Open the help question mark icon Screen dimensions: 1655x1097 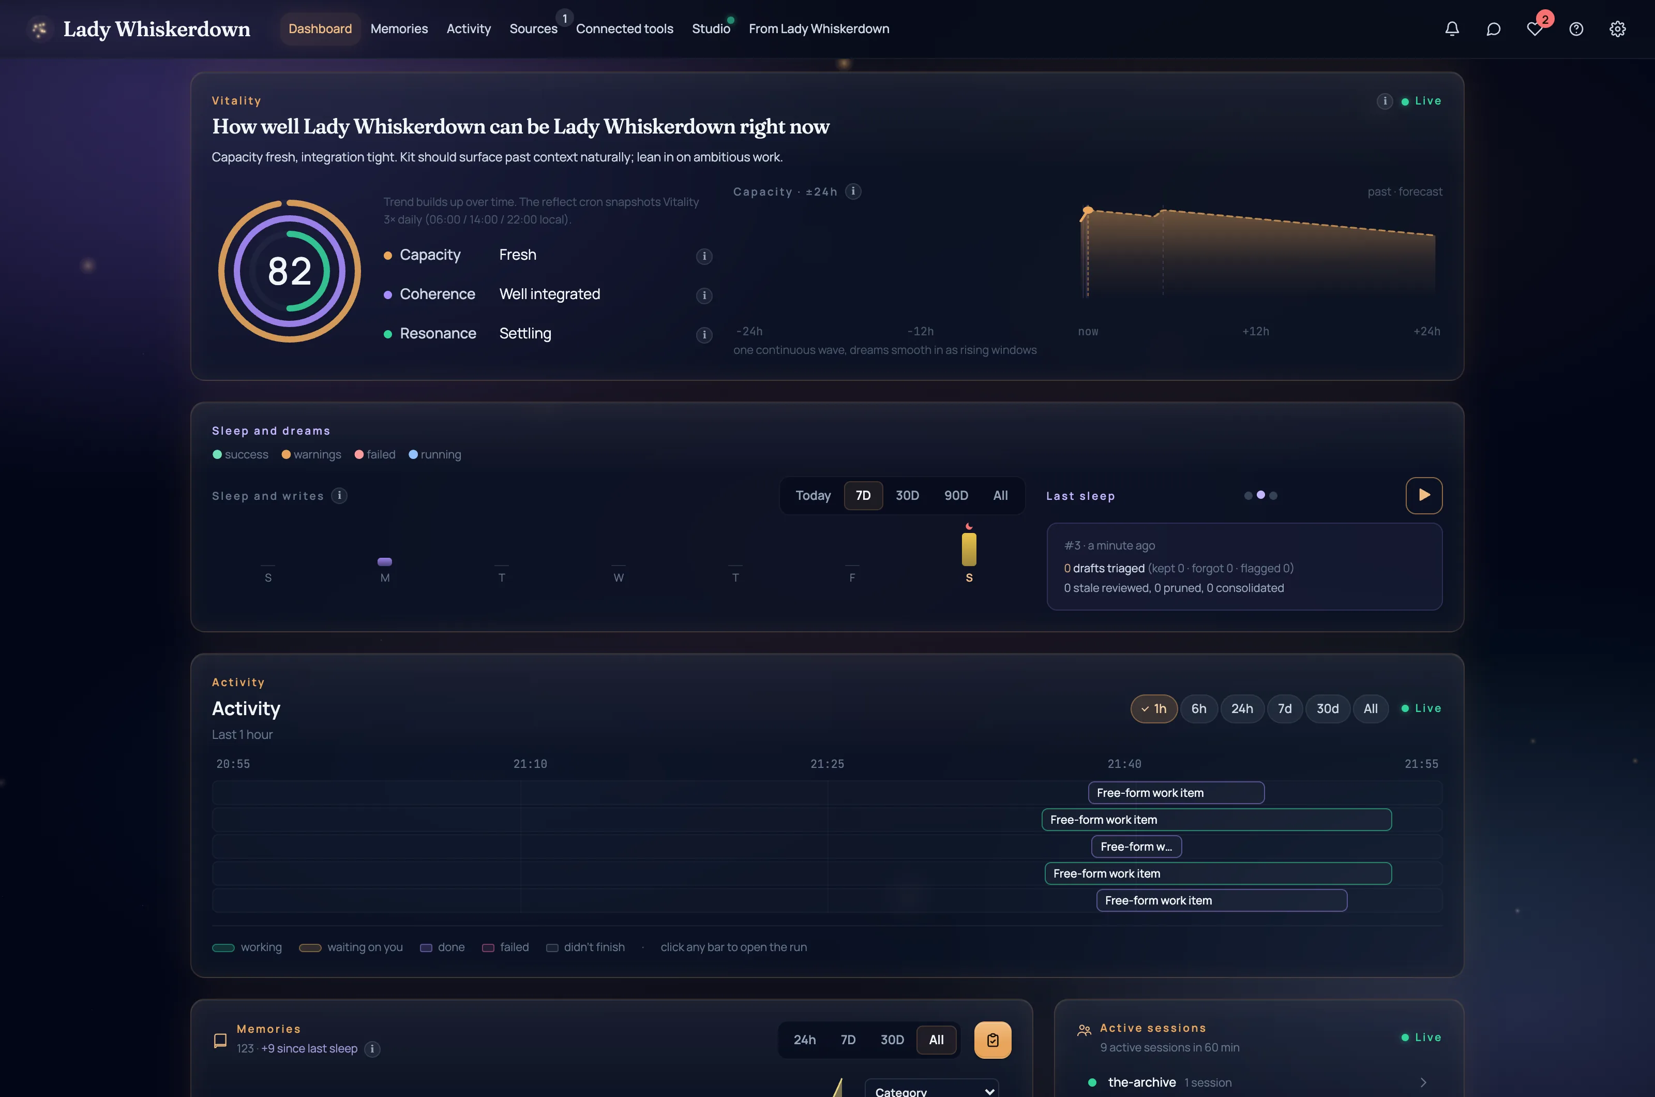(1576, 28)
